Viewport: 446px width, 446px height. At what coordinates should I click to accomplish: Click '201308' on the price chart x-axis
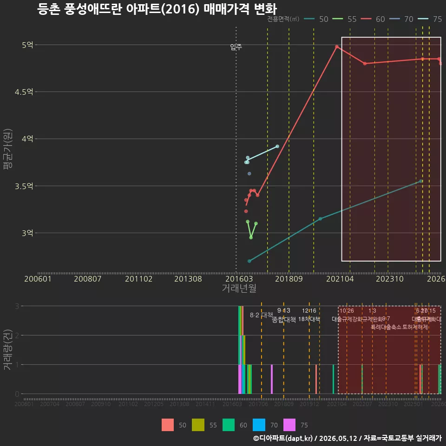pos(188,279)
